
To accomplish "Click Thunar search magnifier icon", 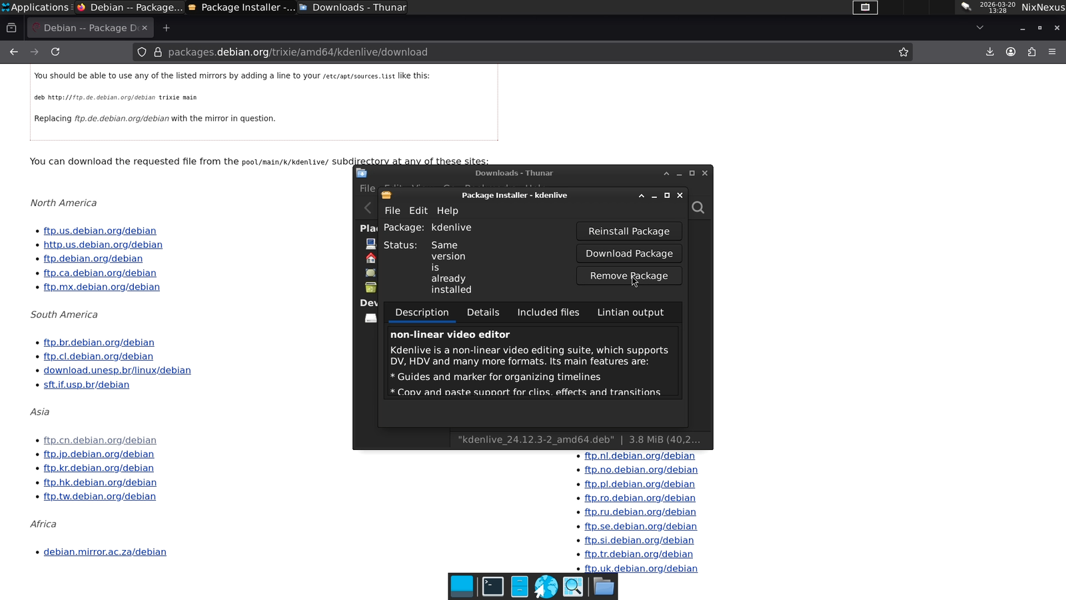I will (x=698, y=208).
